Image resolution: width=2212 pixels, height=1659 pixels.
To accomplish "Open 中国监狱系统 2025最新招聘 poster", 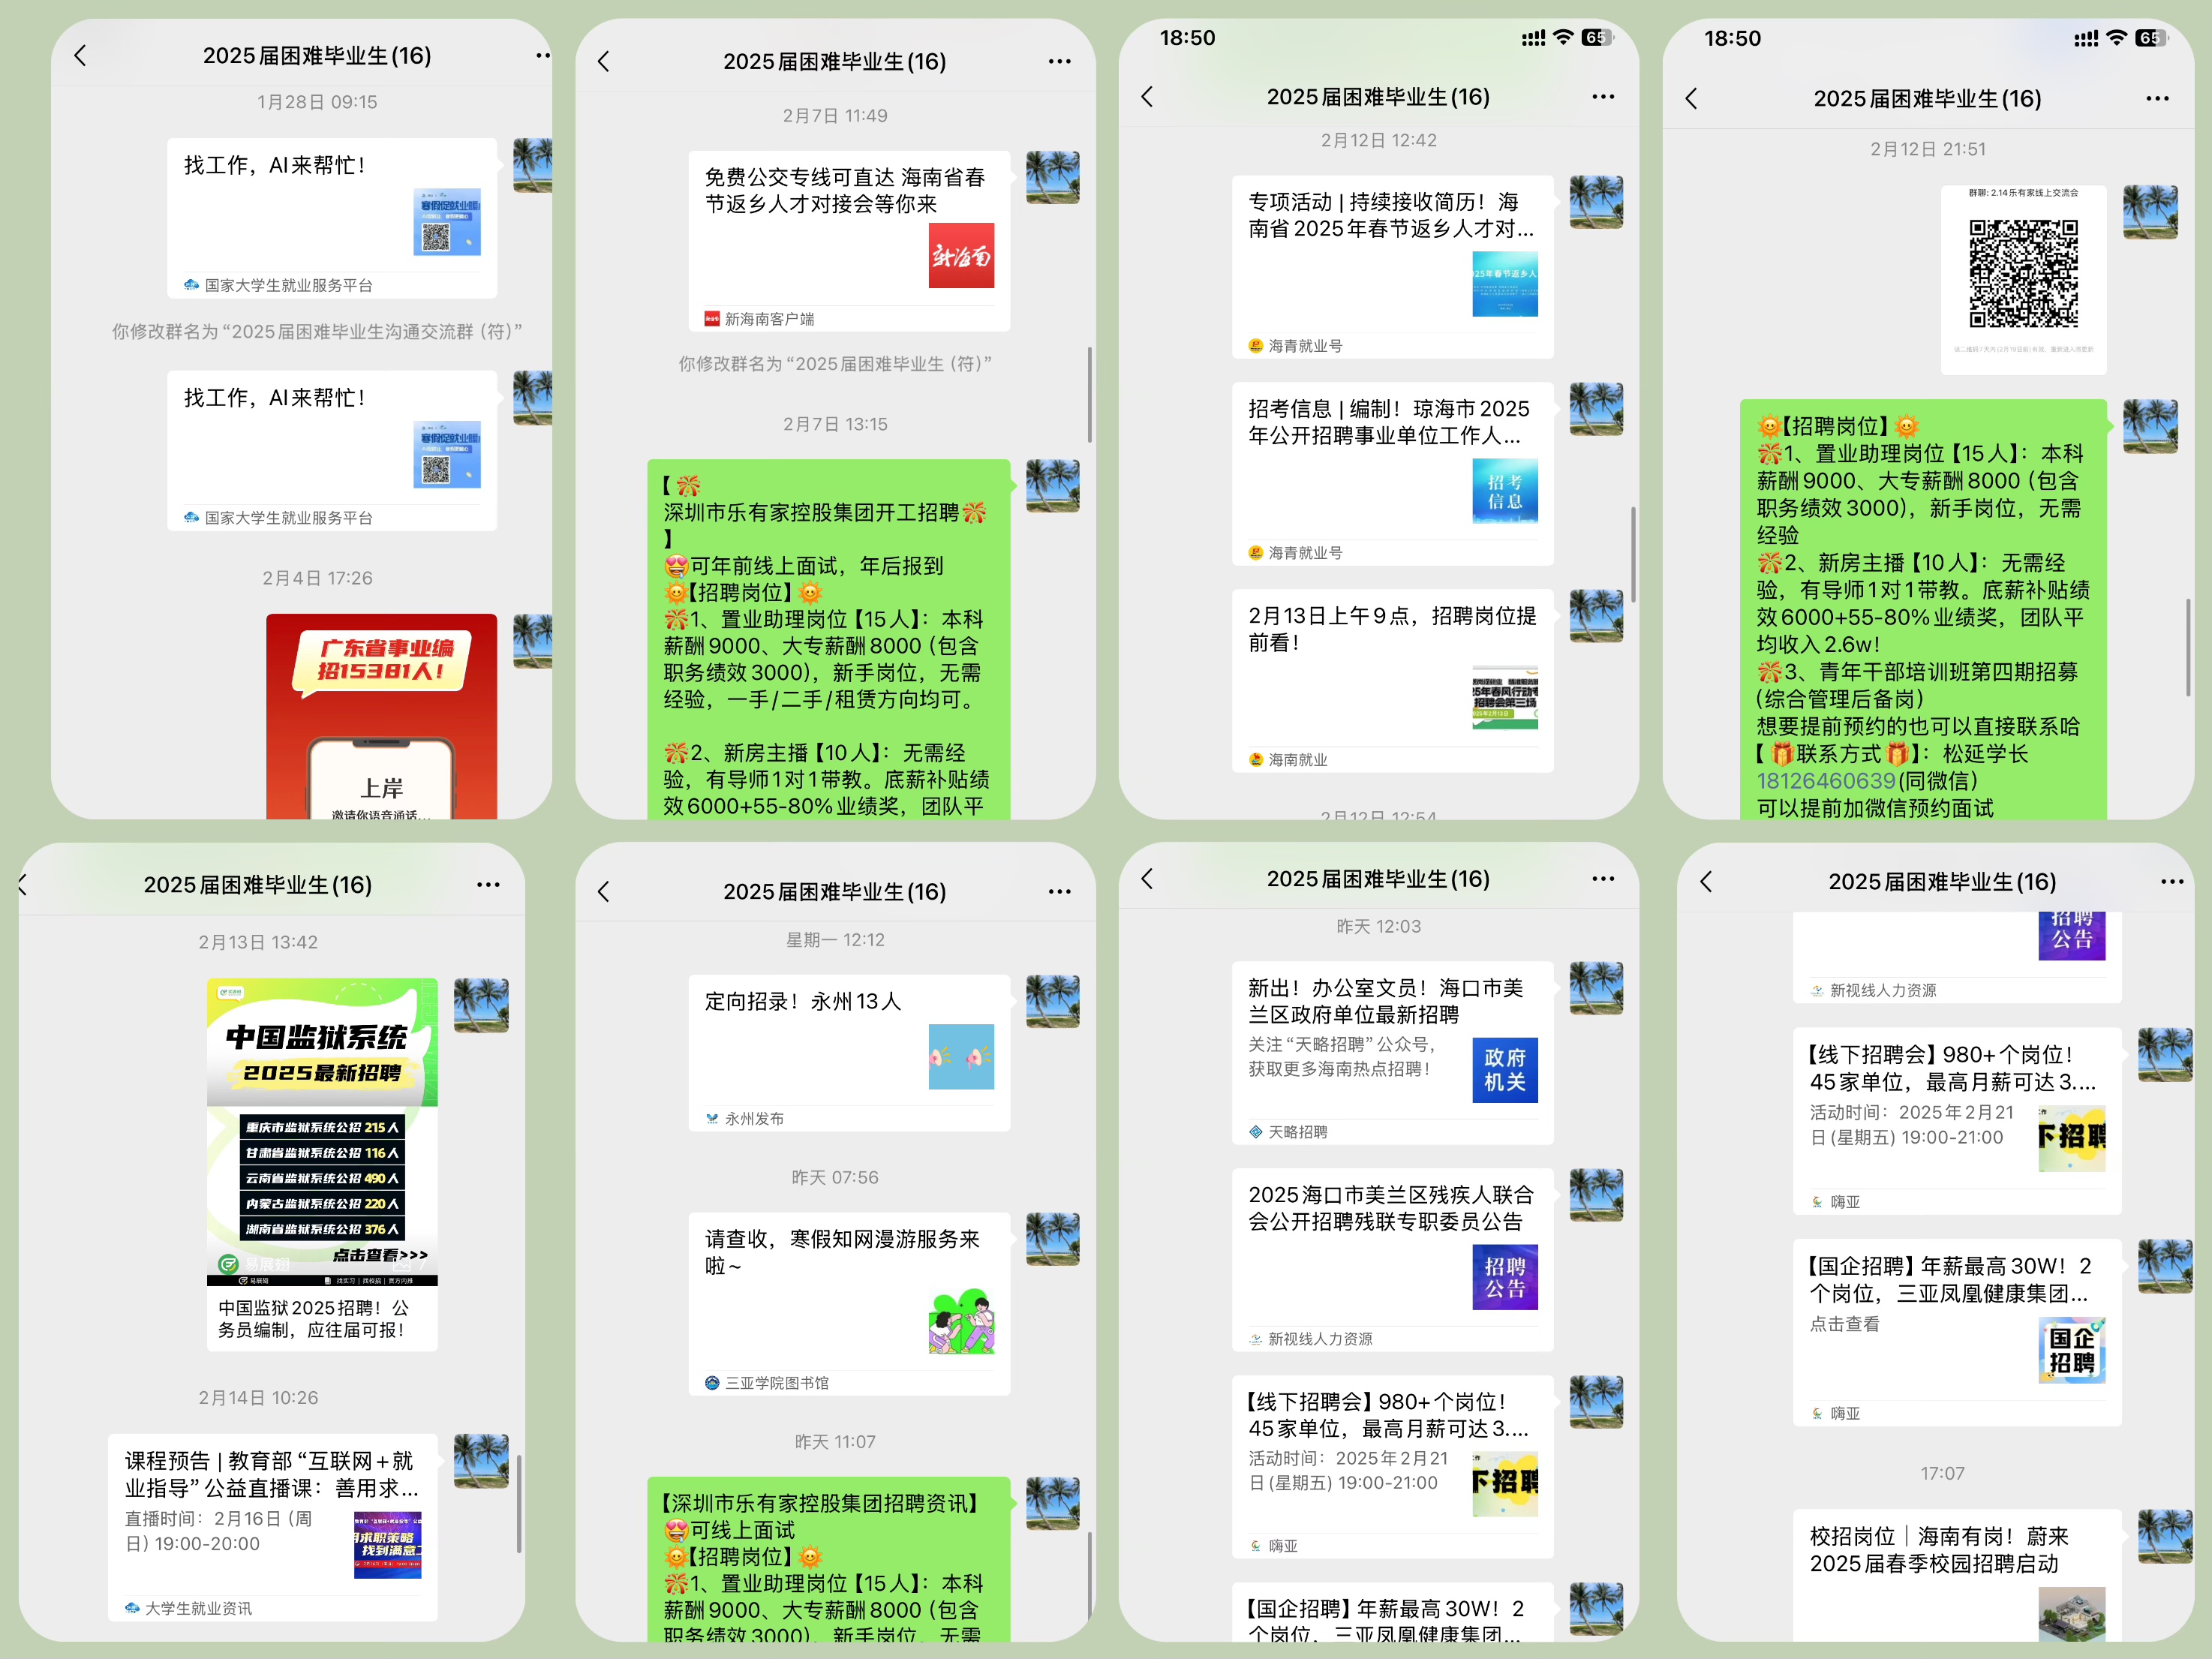I will click(x=322, y=1130).
